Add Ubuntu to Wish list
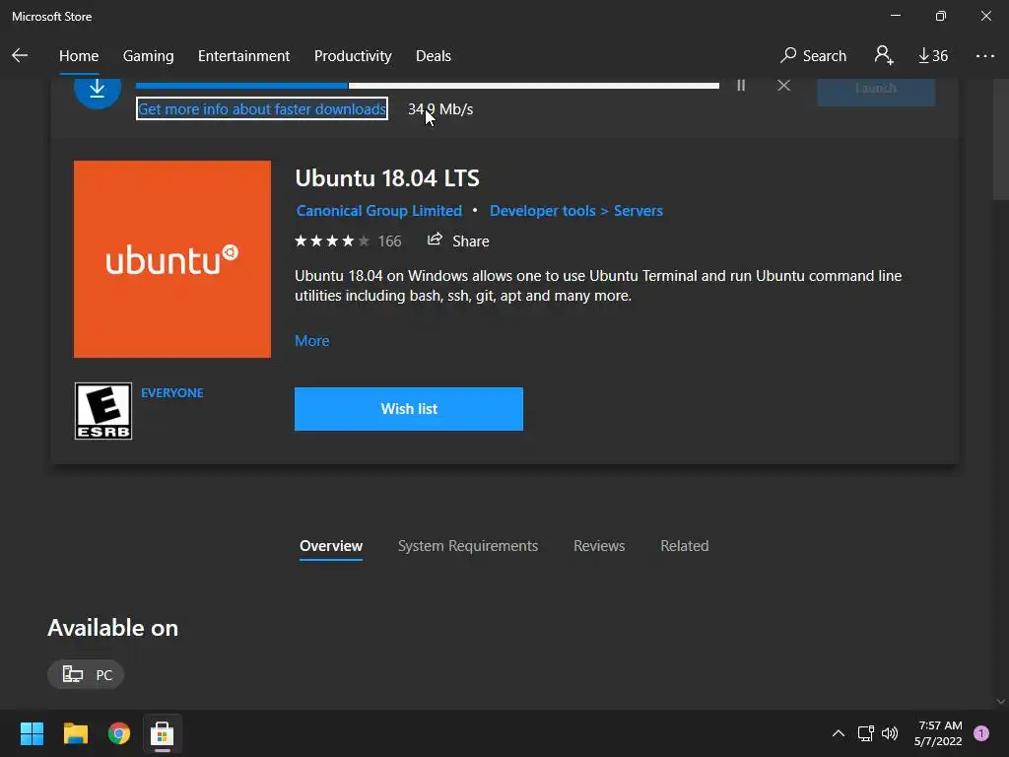Image resolution: width=1009 pixels, height=757 pixels. pyautogui.click(x=409, y=409)
